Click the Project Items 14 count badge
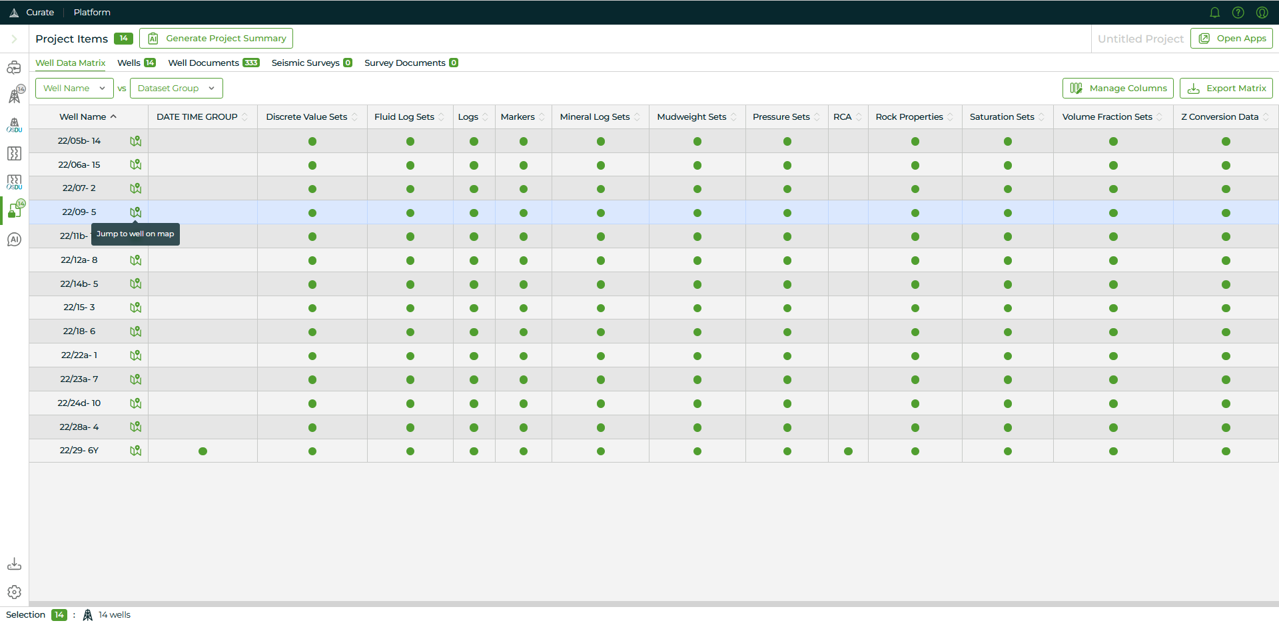 point(123,39)
